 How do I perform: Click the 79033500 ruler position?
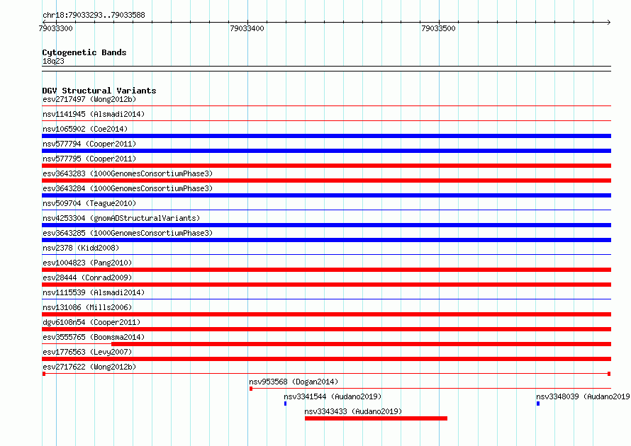click(x=438, y=28)
